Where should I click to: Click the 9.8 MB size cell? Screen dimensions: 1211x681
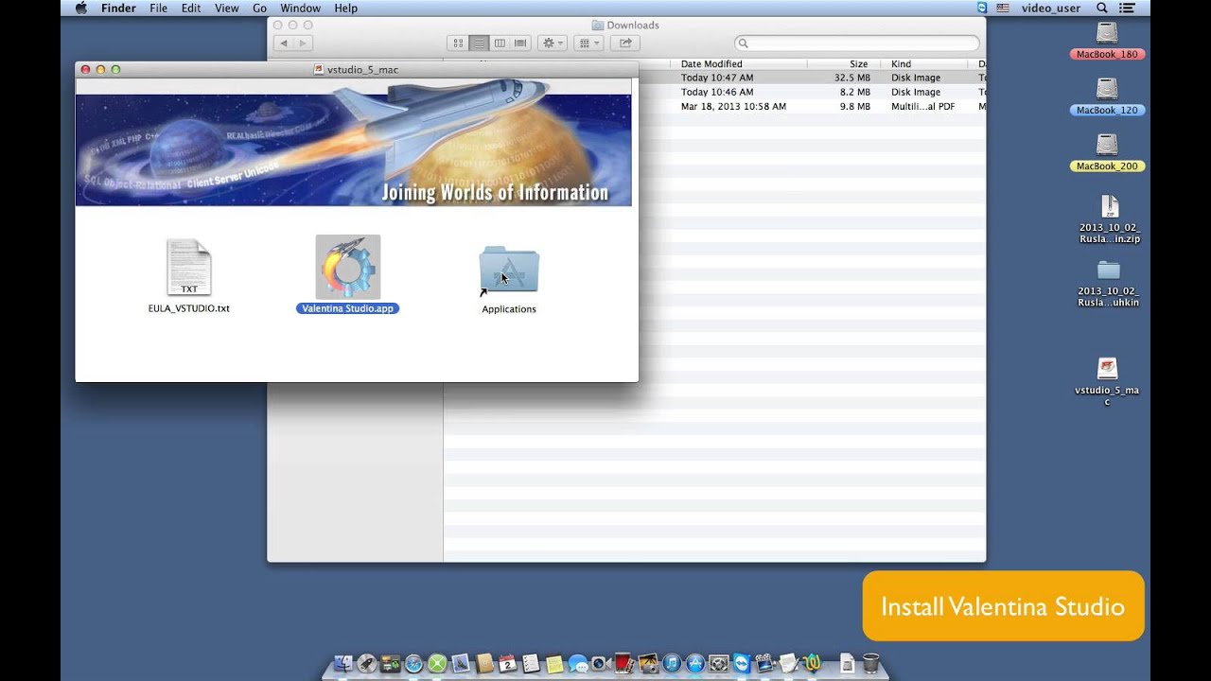pos(854,106)
